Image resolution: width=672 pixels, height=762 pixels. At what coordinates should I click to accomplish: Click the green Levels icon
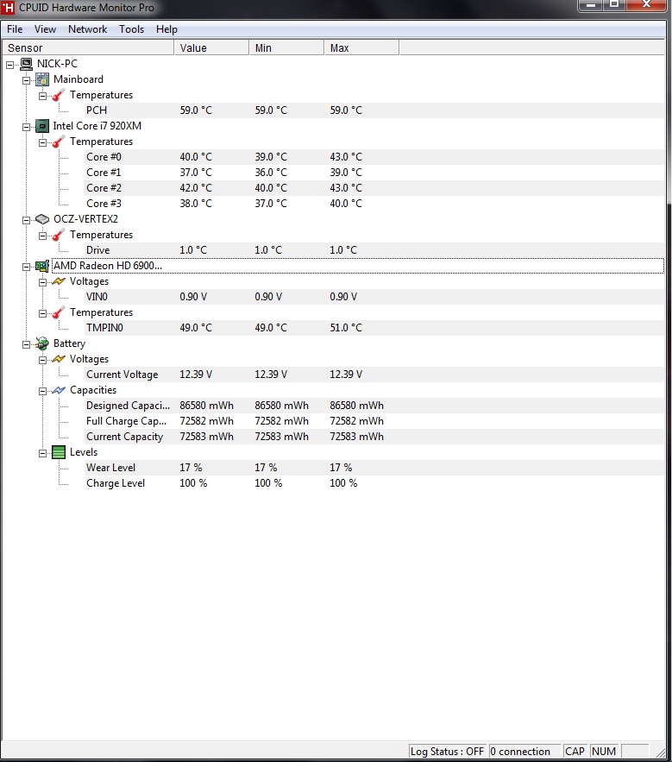59,452
